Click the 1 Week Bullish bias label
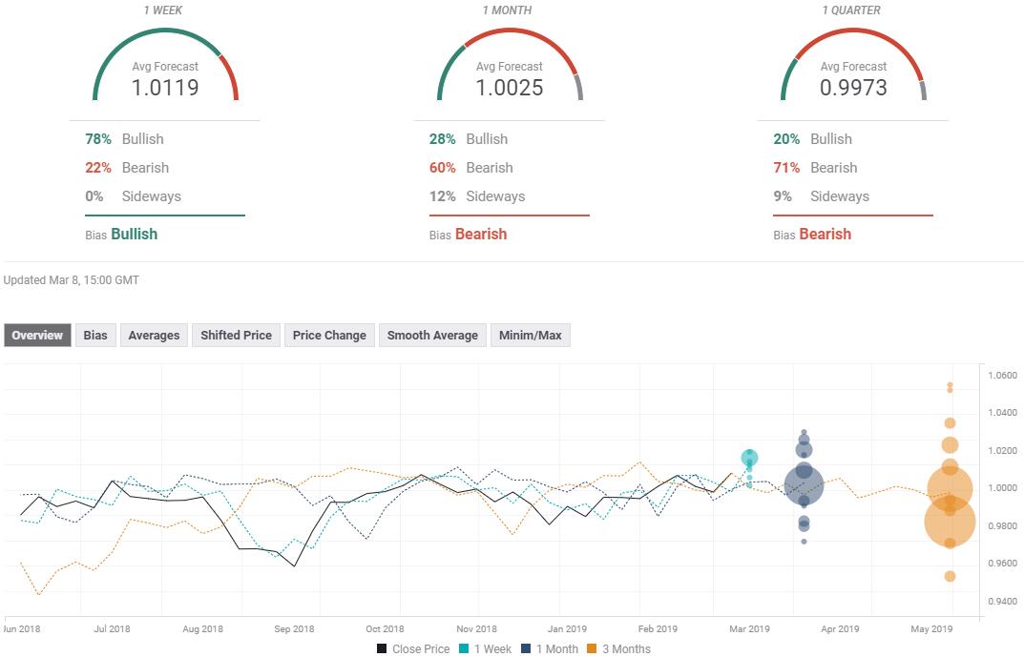This screenshot has width=1024, height=657. [134, 235]
